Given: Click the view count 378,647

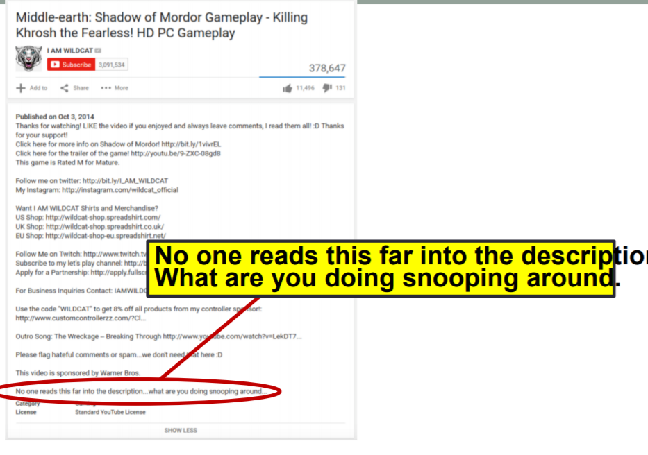Looking at the screenshot, I should pyautogui.click(x=327, y=68).
